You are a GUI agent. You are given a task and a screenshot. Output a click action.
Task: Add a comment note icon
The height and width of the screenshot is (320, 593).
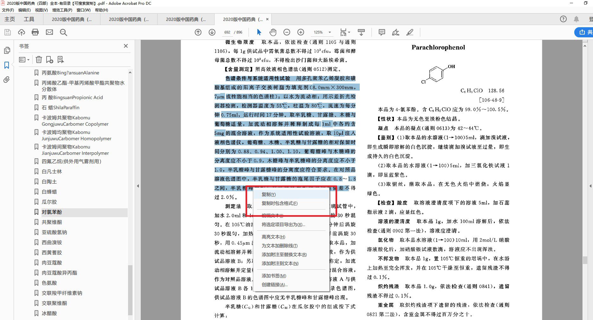(382, 32)
